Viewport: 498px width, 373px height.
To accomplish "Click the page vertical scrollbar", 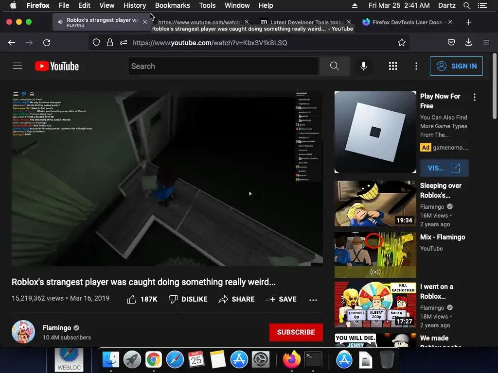I will click(495, 85).
